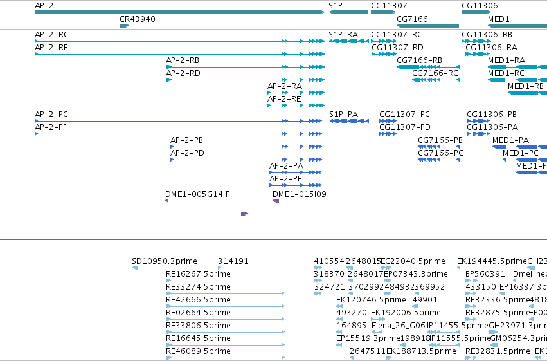Click the CG7166 gene bar
The image size is (547, 361).
(x=427, y=26)
